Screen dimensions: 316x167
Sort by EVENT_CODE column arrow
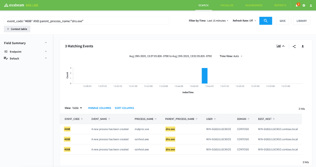tap(82, 119)
